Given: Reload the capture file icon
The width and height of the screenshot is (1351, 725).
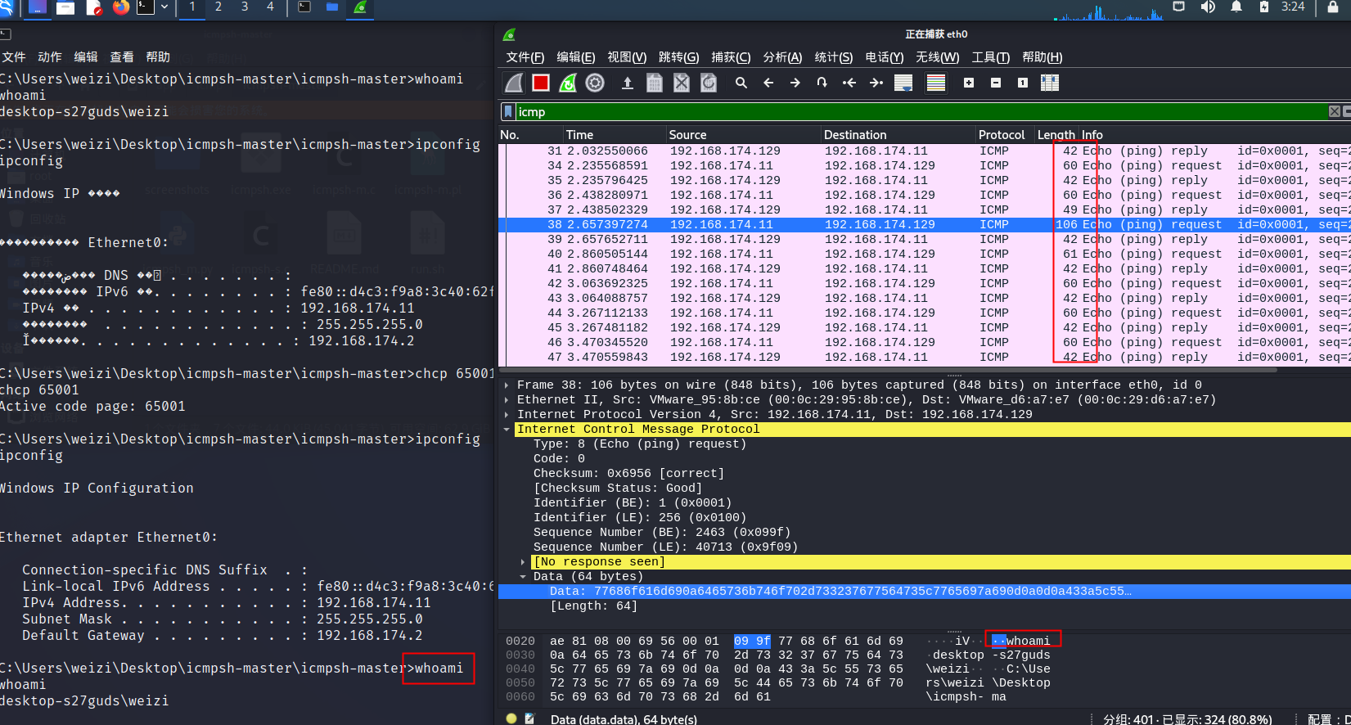Looking at the screenshot, I should tap(709, 83).
